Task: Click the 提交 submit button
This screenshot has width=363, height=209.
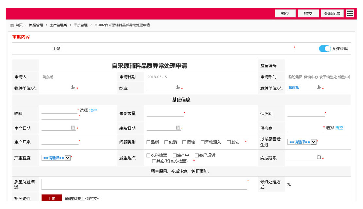Action: point(308,14)
